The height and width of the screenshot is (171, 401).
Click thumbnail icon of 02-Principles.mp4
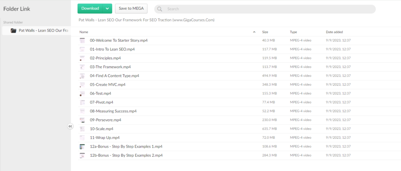82,58
